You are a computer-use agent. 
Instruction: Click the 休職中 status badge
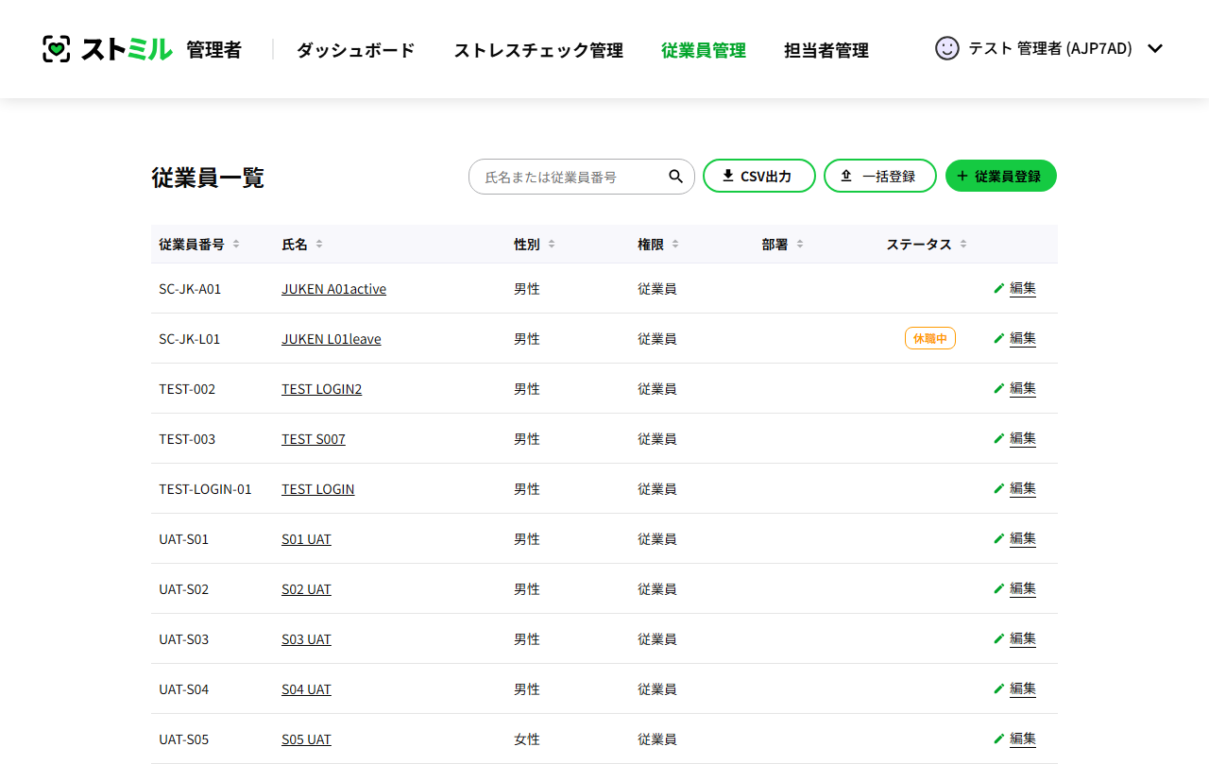pyautogui.click(x=929, y=338)
